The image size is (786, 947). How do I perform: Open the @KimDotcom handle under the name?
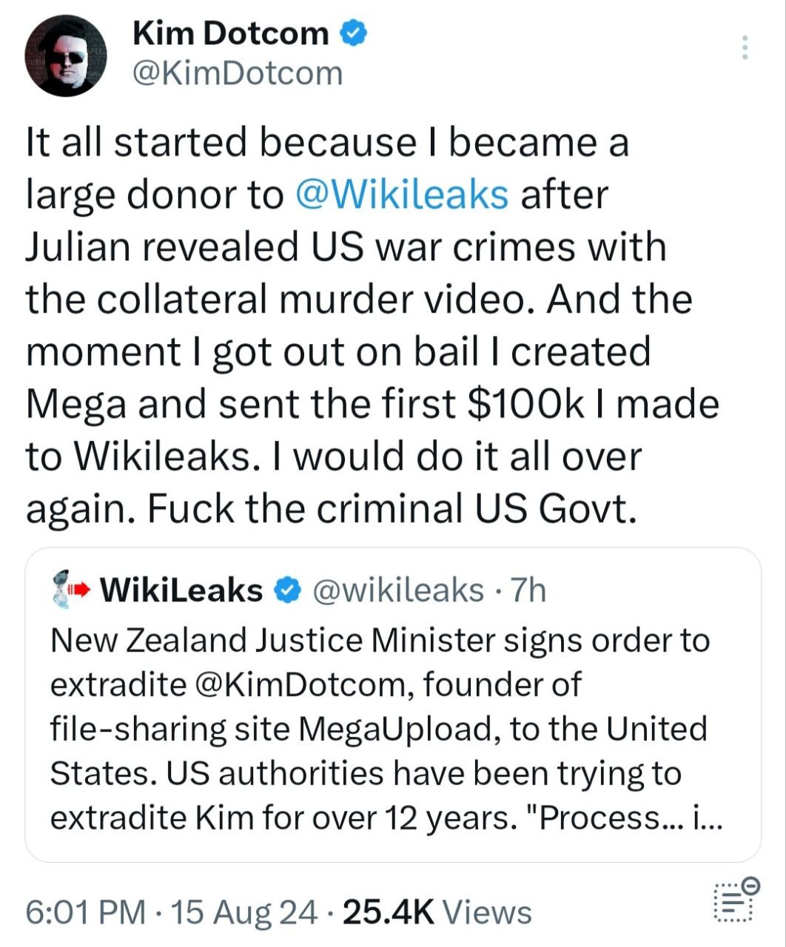pyautogui.click(x=238, y=73)
